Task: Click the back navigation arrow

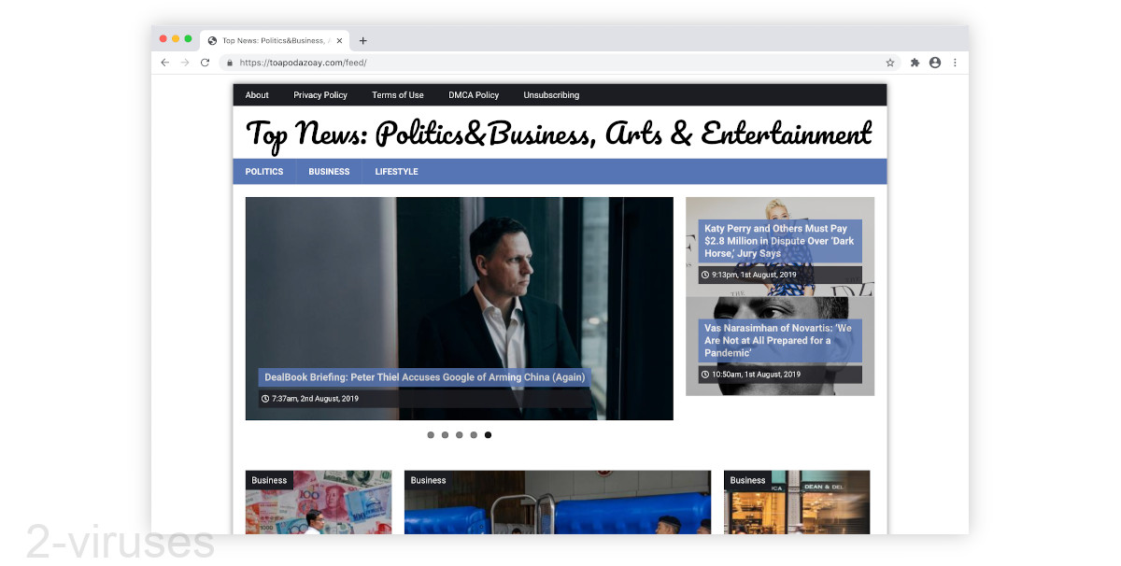Action: coord(164,62)
